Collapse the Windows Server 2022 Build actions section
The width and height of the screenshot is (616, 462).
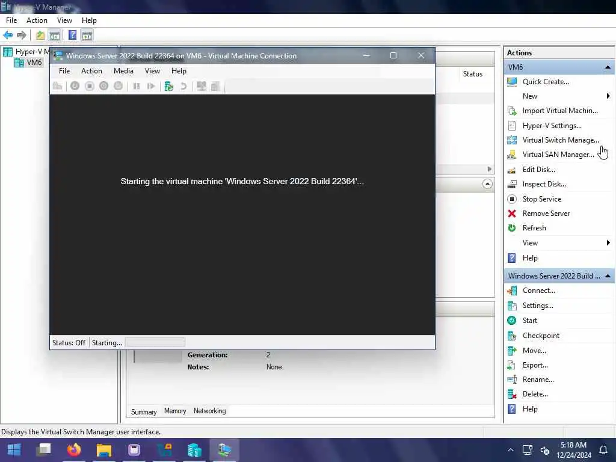click(608, 276)
